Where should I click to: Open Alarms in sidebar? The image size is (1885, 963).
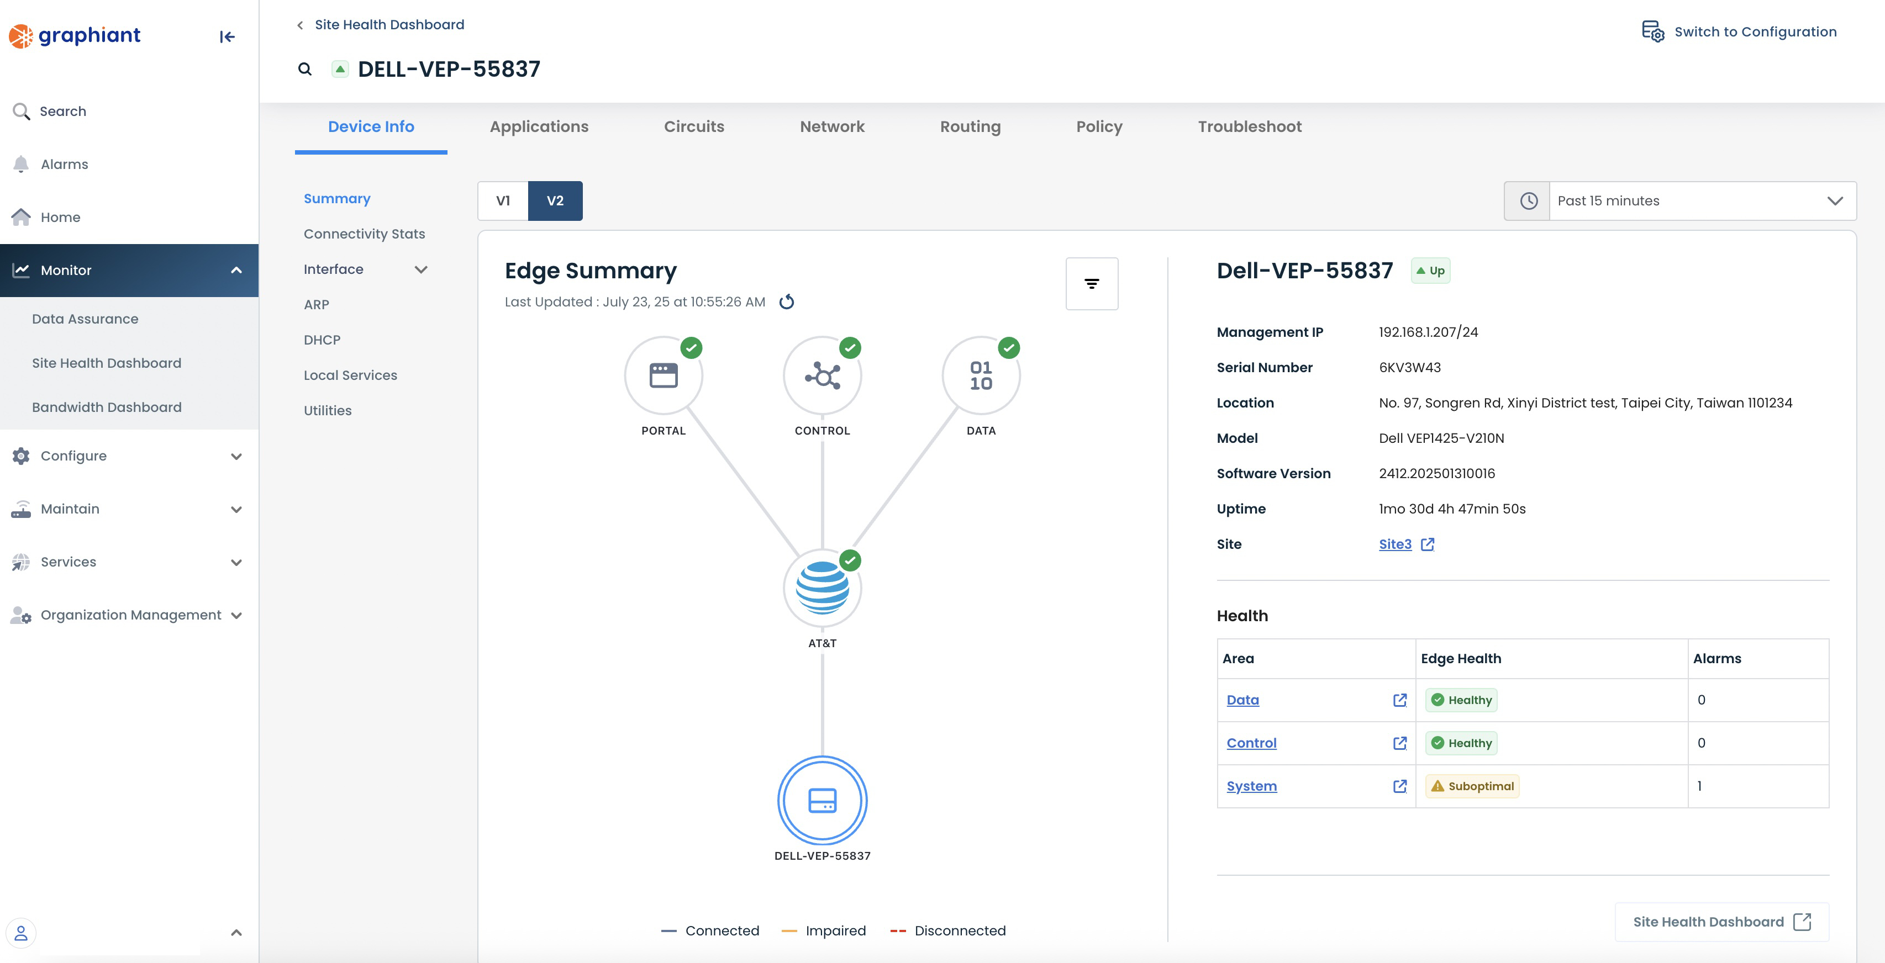pyautogui.click(x=65, y=165)
